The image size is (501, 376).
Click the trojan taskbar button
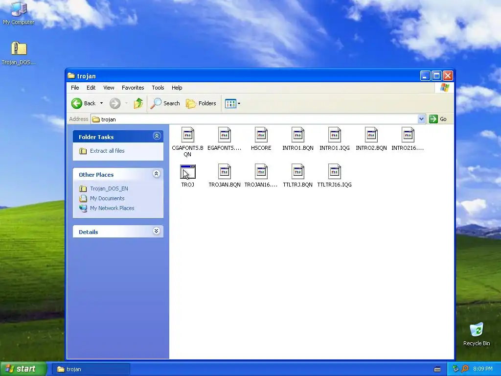91,369
